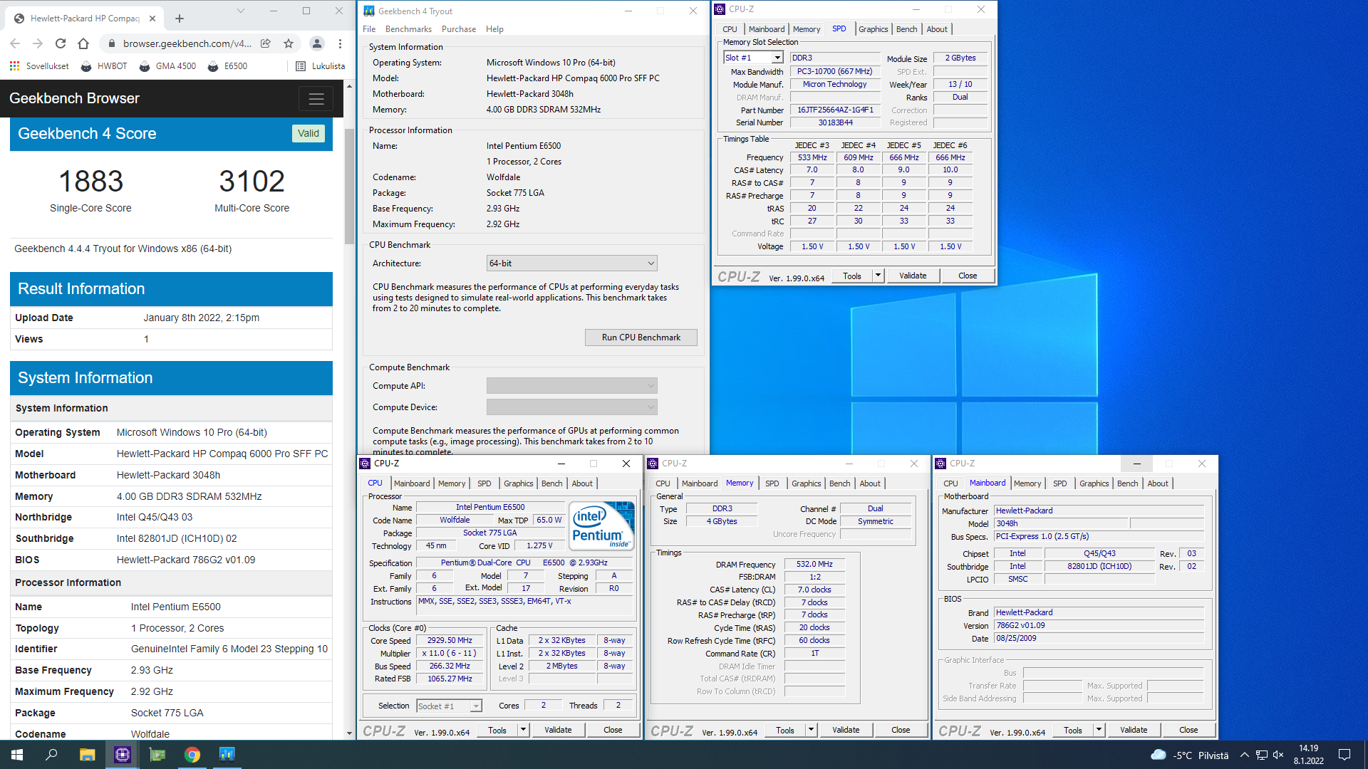Viewport: 1368px width, 769px height.
Task: Click the Valid badge
Action: click(x=309, y=133)
